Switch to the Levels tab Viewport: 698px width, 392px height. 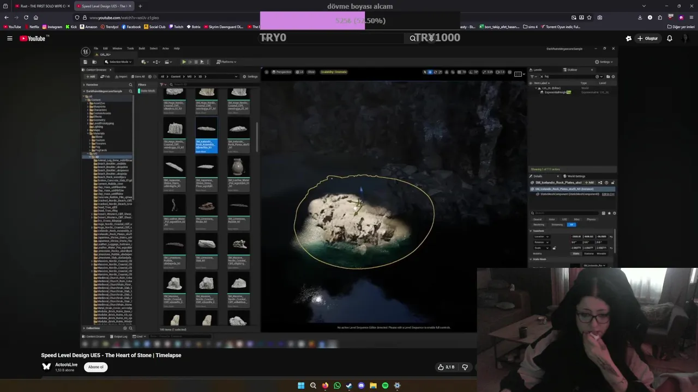click(x=535, y=70)
